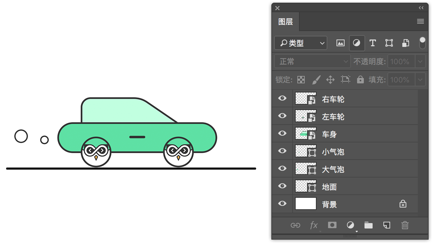
Task: Open the 正常 blend mode dropdown
Action: click(312, 61)
